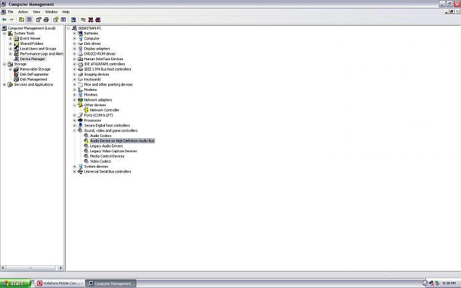Image resolution: width=461 pixels, height=288 pixels.
Task: Click the Universal Serial Bus controllers icon
Action: 81,171
